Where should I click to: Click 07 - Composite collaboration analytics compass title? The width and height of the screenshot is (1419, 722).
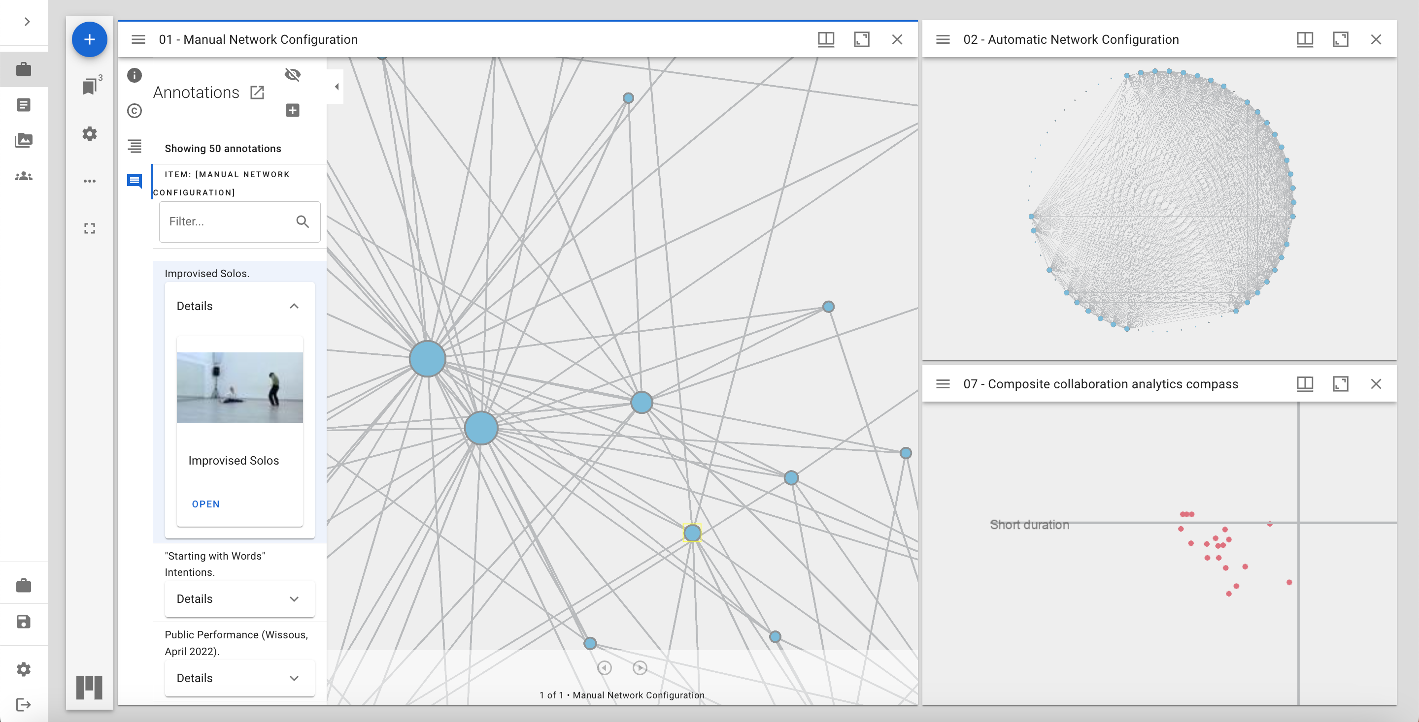pos(1101,384)
